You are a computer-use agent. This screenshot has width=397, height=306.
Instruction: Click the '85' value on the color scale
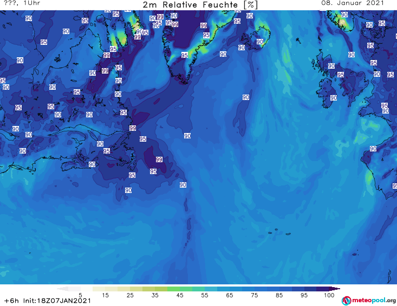pos(279,295)
